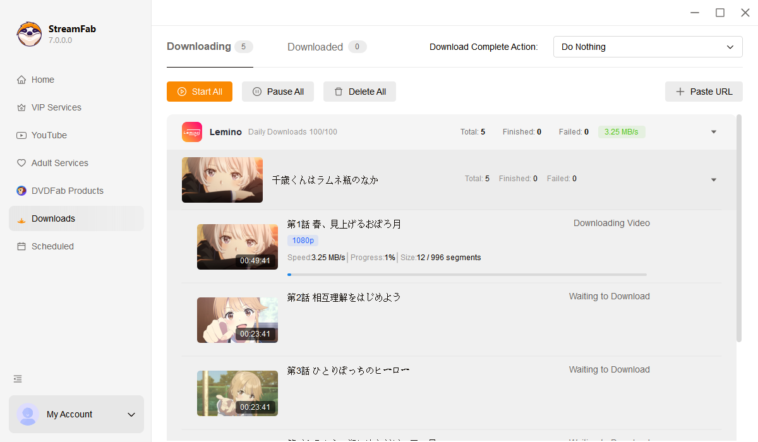
Task: Open Adult Services from sidebar
Action: click(x=59, y=163)
